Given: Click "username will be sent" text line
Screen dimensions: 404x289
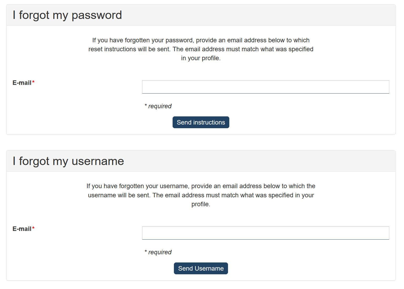Looking at the screenshot, I should tap(118, 195).
